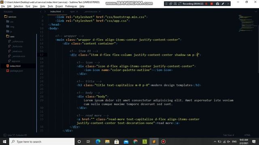This screenshot has width=259, height=145.
Task: Close the Bandicam recording bar
Action: tap(228, 4)
